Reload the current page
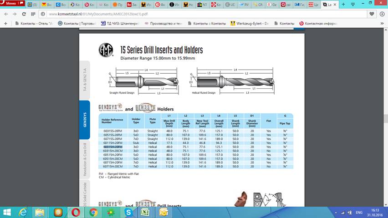388x218 pixels. [x=24, y=14]
